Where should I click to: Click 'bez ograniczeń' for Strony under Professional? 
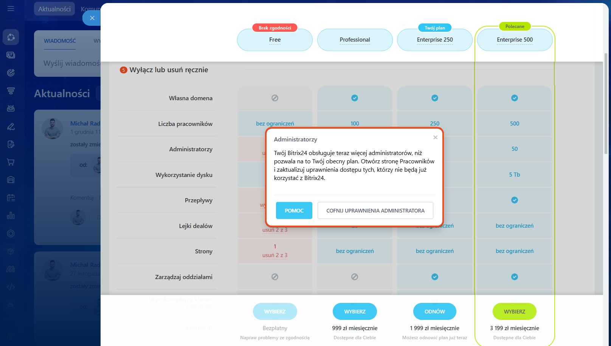pos(355,251)
